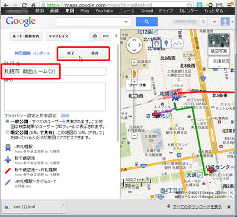Click the red line icon for 新千歳空港〜JR札幌駅
Screen dimensions: 237x217
click(x=8, y=171)
